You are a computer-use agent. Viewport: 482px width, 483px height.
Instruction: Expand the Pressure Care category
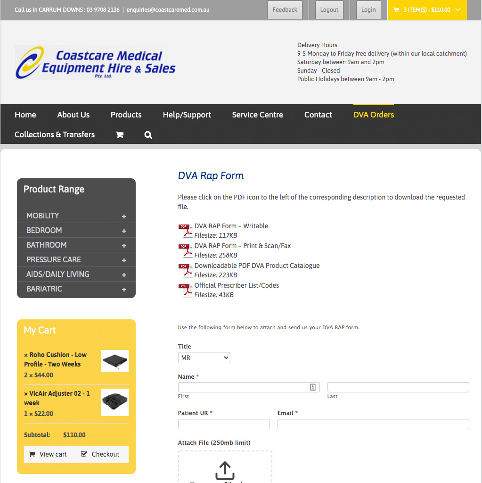tap(124, 260)
